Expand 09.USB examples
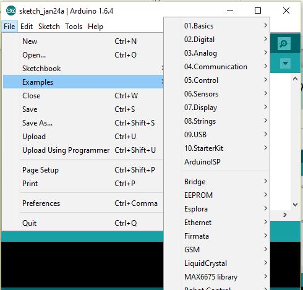The image size is (303, 290). (x=217, y=135)
